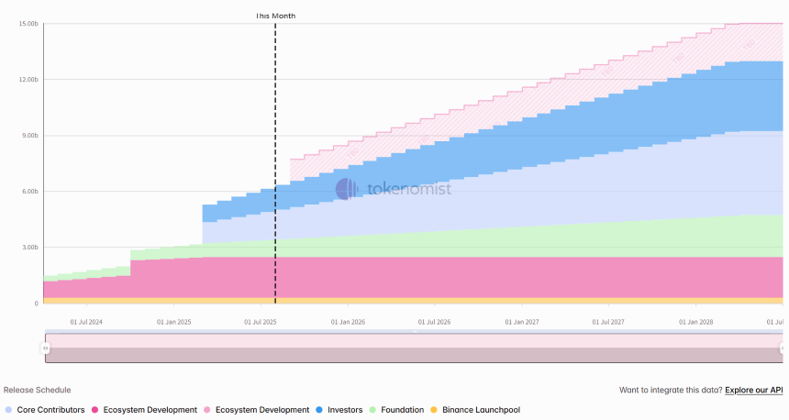Toggle the Core Contributors series legend label
Screen dimensions: 789x420
coord(50,410)
